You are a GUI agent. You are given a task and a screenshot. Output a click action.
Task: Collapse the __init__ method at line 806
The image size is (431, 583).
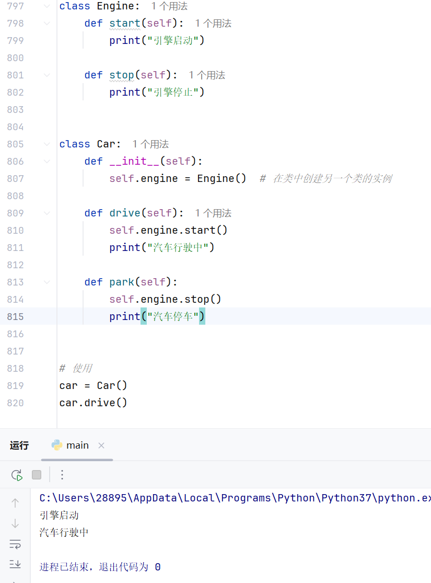point(47,162)
